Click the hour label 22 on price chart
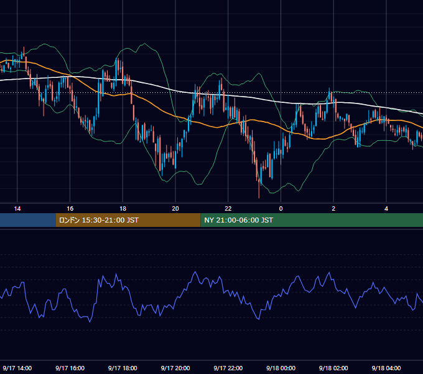This screenshot has width=423, height=374. click(x=228, y=209)
